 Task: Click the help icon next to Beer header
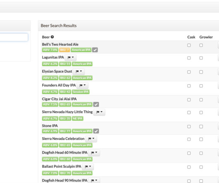pyautogui.click(x=52, y=37)
